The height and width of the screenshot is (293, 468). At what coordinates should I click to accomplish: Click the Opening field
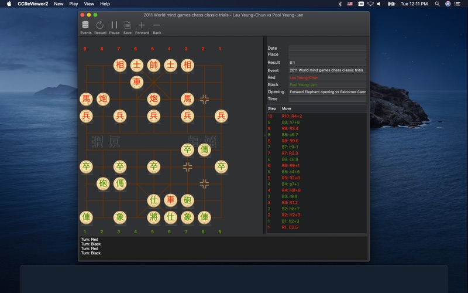click(x=327, y=92)
